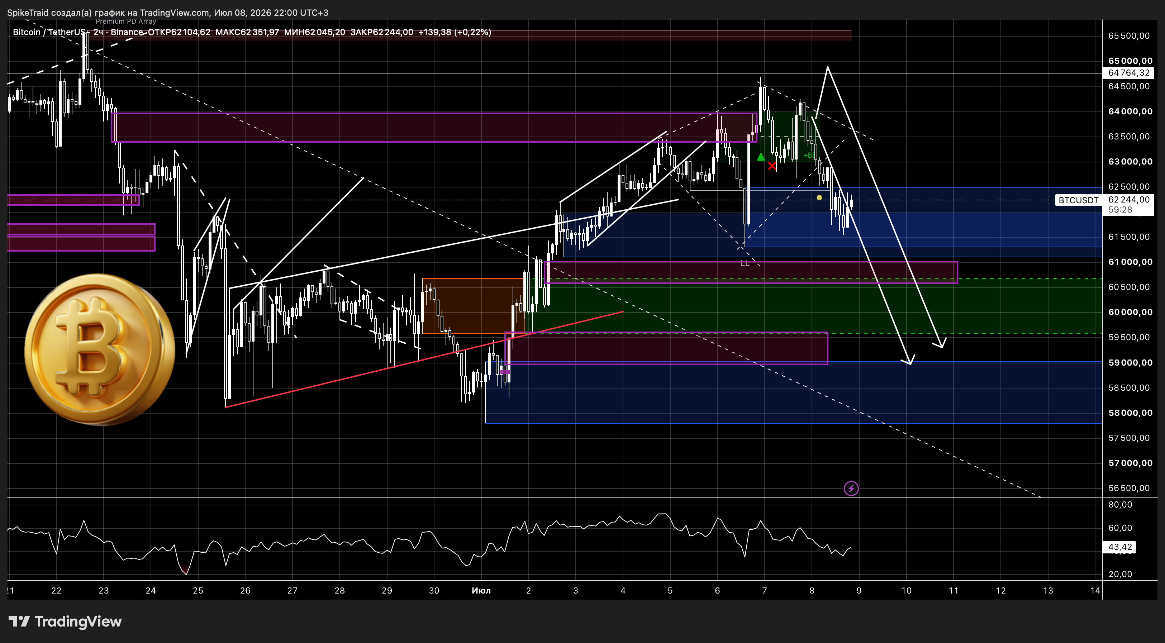Click the 60 000,00 price axis label

tap(1130, 312)
